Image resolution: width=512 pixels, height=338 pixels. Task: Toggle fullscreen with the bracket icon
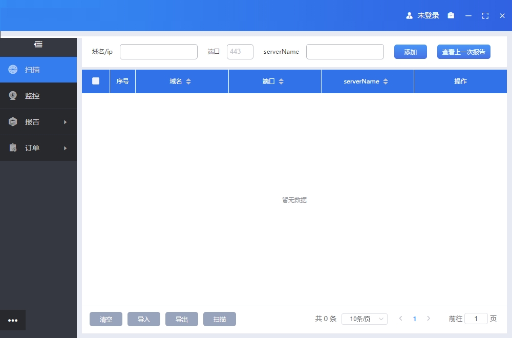(485, 16)
